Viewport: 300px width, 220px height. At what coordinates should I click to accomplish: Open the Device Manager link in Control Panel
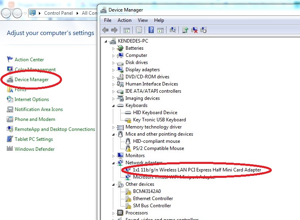[31, 80]
